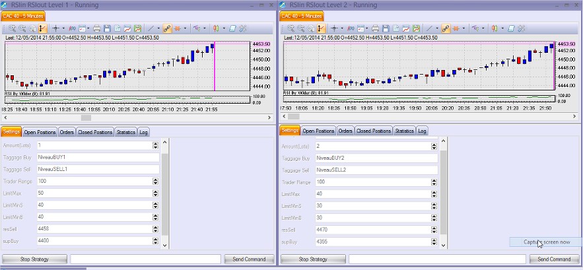Expand the crosshair dropdown arrow in Level 1
This screenshot has width=583, height=270.
[63, 28]
